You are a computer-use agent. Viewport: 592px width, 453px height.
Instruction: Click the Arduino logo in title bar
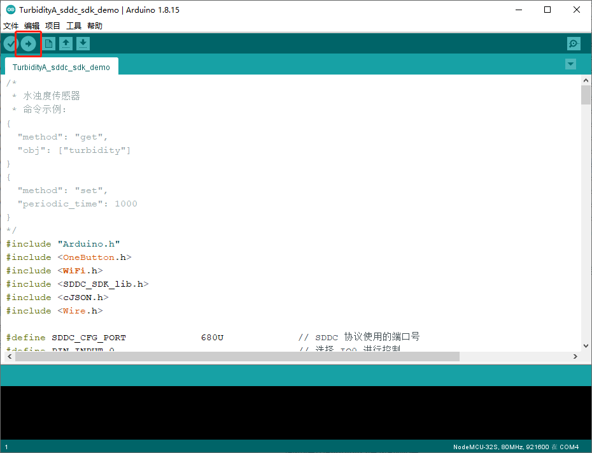click(11, 10)
